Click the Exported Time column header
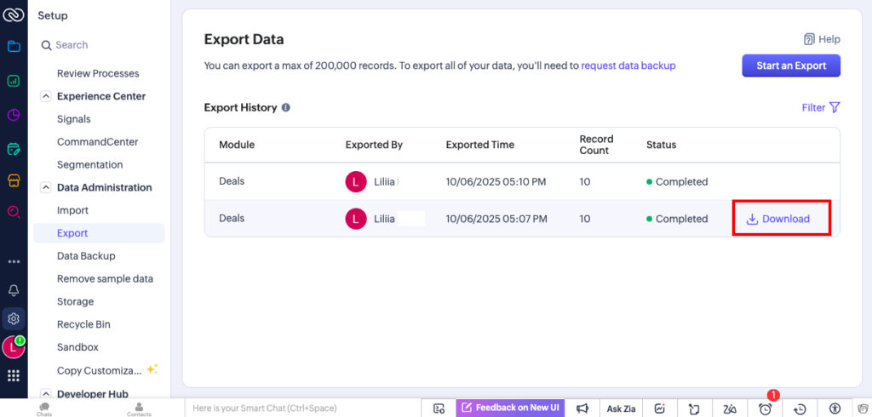The width and height of the screenshot is (872, 417). pos(480,145)
